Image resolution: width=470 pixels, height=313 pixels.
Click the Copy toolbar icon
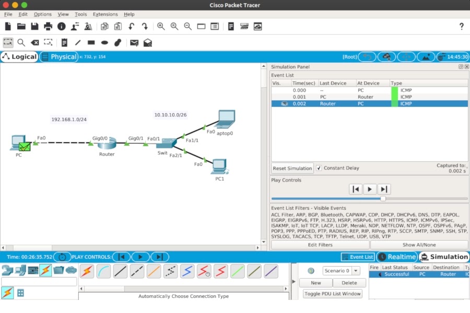(x=104, y=27)
